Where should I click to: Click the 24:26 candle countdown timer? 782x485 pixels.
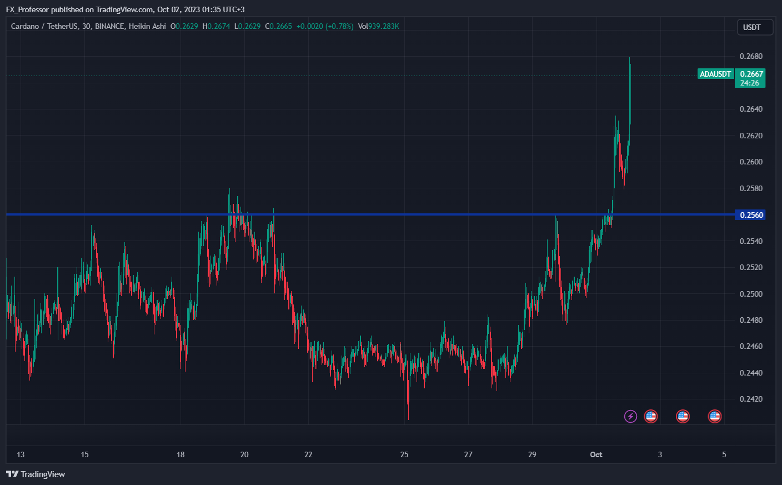click(750, 83)
